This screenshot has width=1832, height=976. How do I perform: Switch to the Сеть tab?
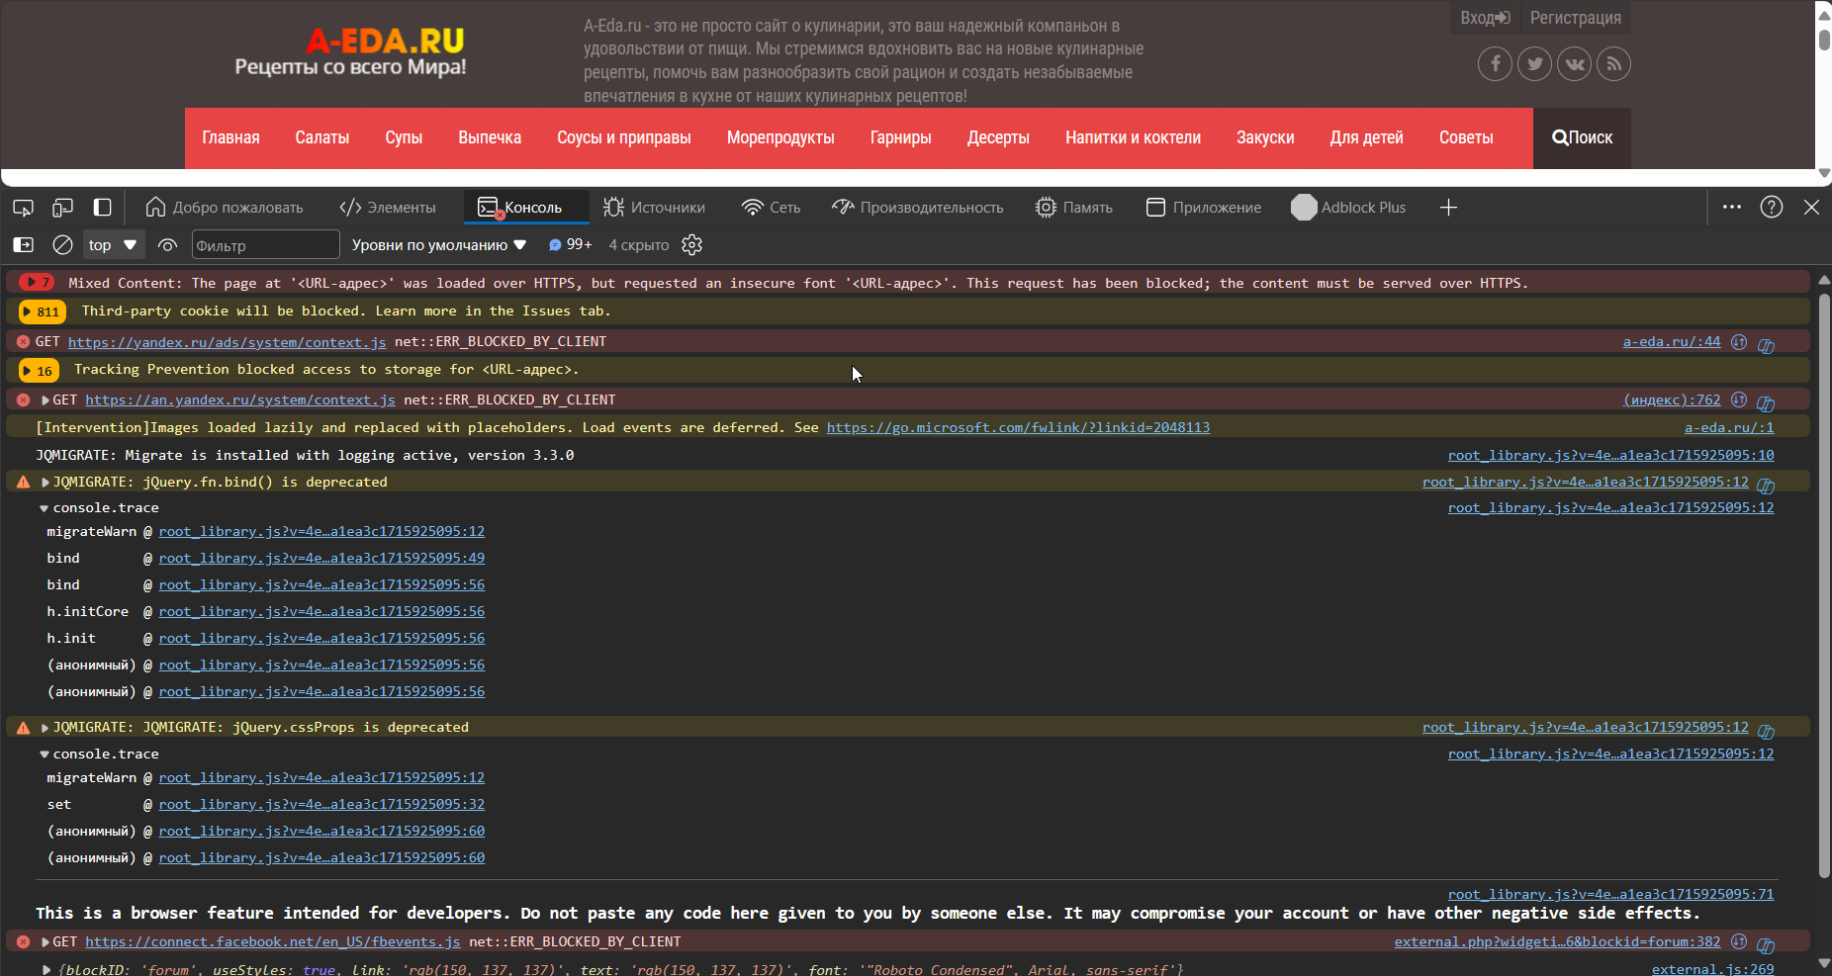coord(771,208)
